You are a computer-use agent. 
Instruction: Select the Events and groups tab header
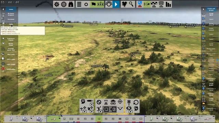[211, 9]
